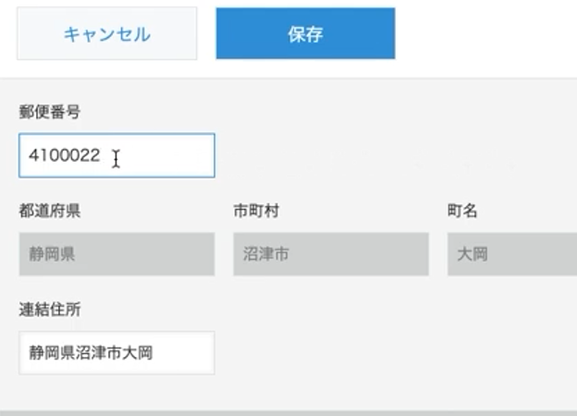577x416 pixels.
Task: Select the 市町村 field showing 沼津市
Action: (331, 254)
